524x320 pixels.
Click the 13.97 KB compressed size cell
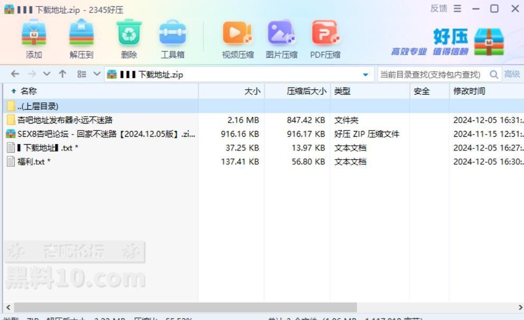point(308,148)
